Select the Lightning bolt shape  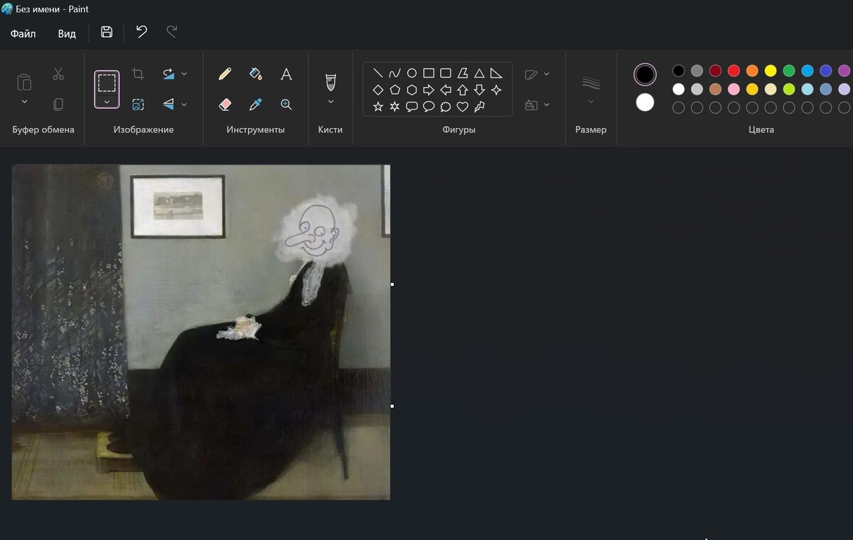click(479, 107)
